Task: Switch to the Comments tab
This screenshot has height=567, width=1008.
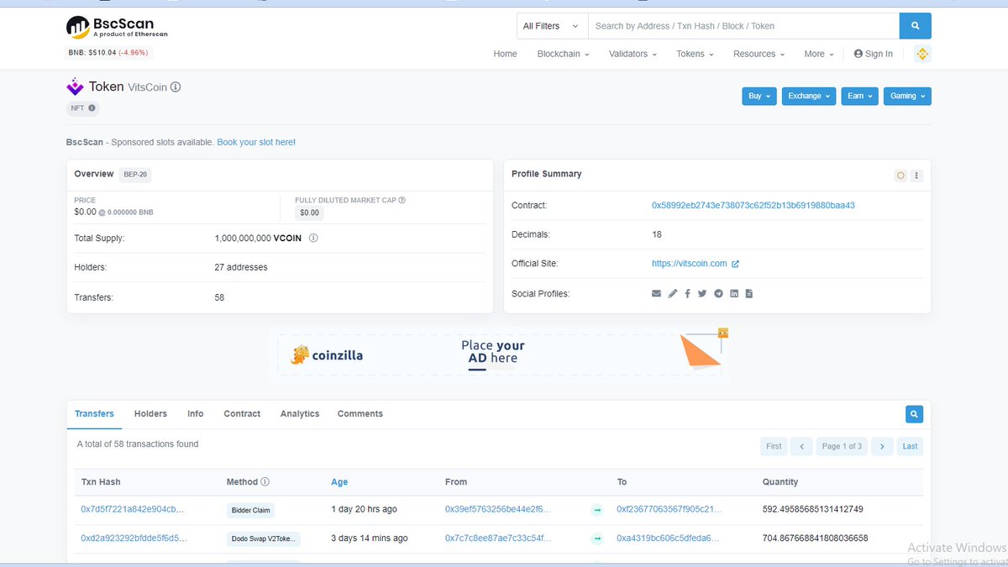Action: click(x=360, y=414)
